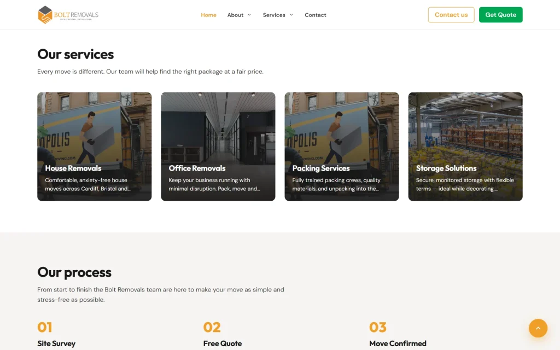The image size is (560, 350).
Task: Open the Storage Solutions card
Action: pos(465,147)
